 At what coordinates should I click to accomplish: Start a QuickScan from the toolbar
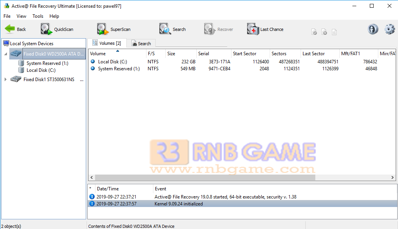[57, 29]
